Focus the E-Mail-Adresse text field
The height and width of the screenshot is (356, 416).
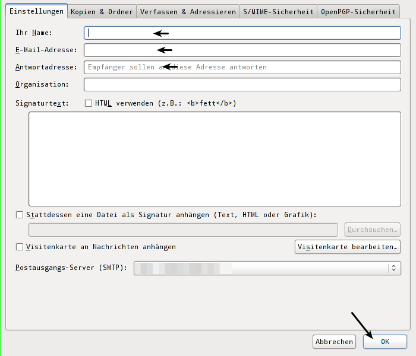pos(242,50)
